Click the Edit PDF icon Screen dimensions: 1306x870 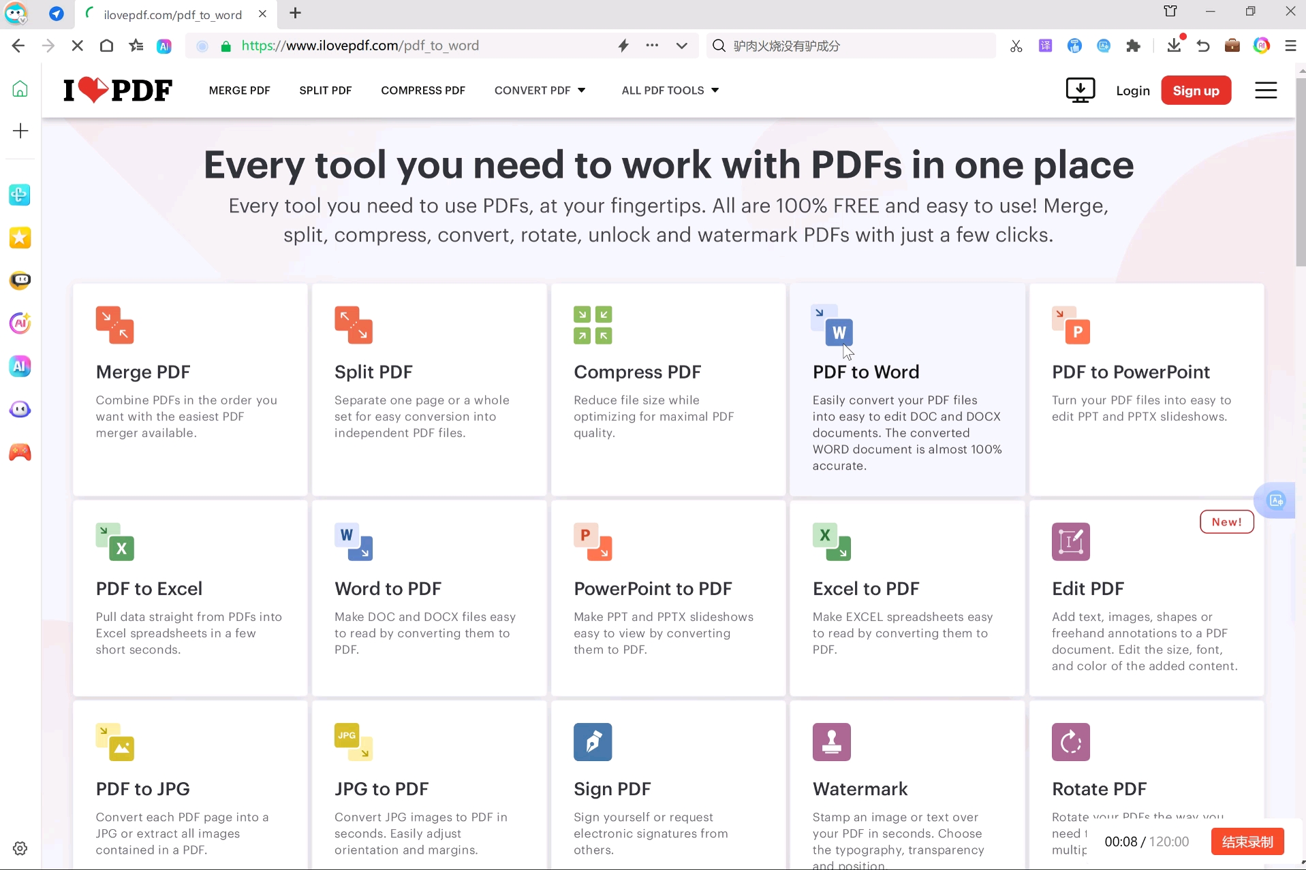(x=1071, y=542)
